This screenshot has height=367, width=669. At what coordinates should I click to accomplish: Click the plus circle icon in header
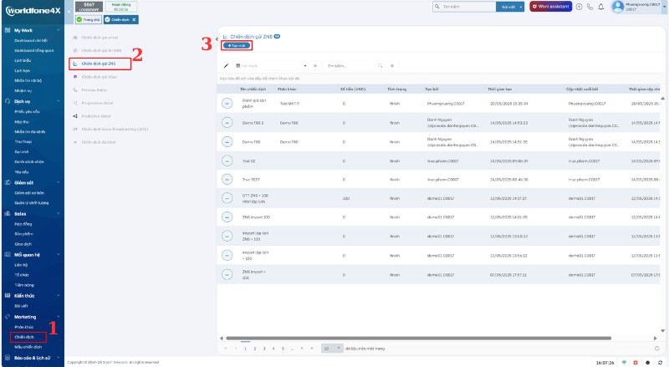point(580,7)
